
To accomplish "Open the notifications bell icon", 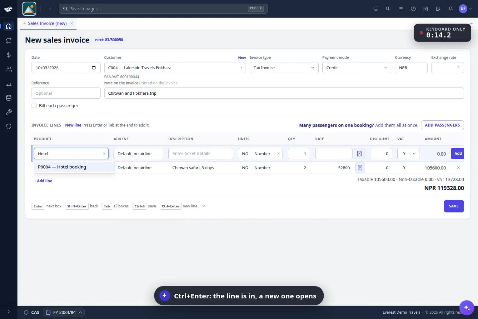I will pyautogui.click(x=450, y=9).
